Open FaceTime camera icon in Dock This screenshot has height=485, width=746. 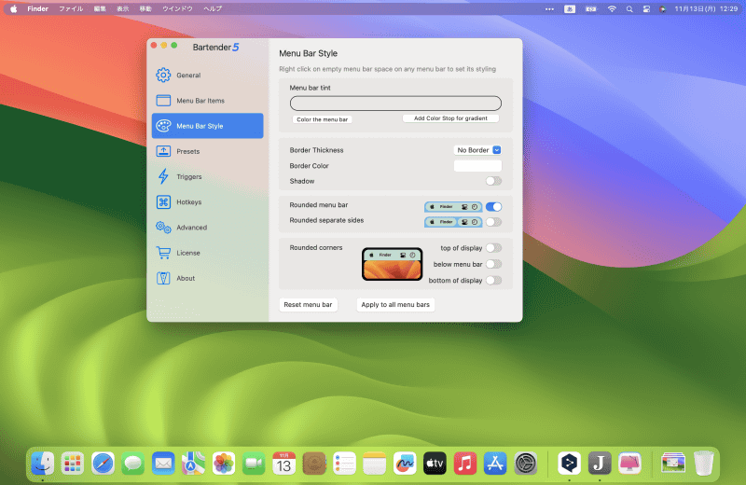pos(254,464)
